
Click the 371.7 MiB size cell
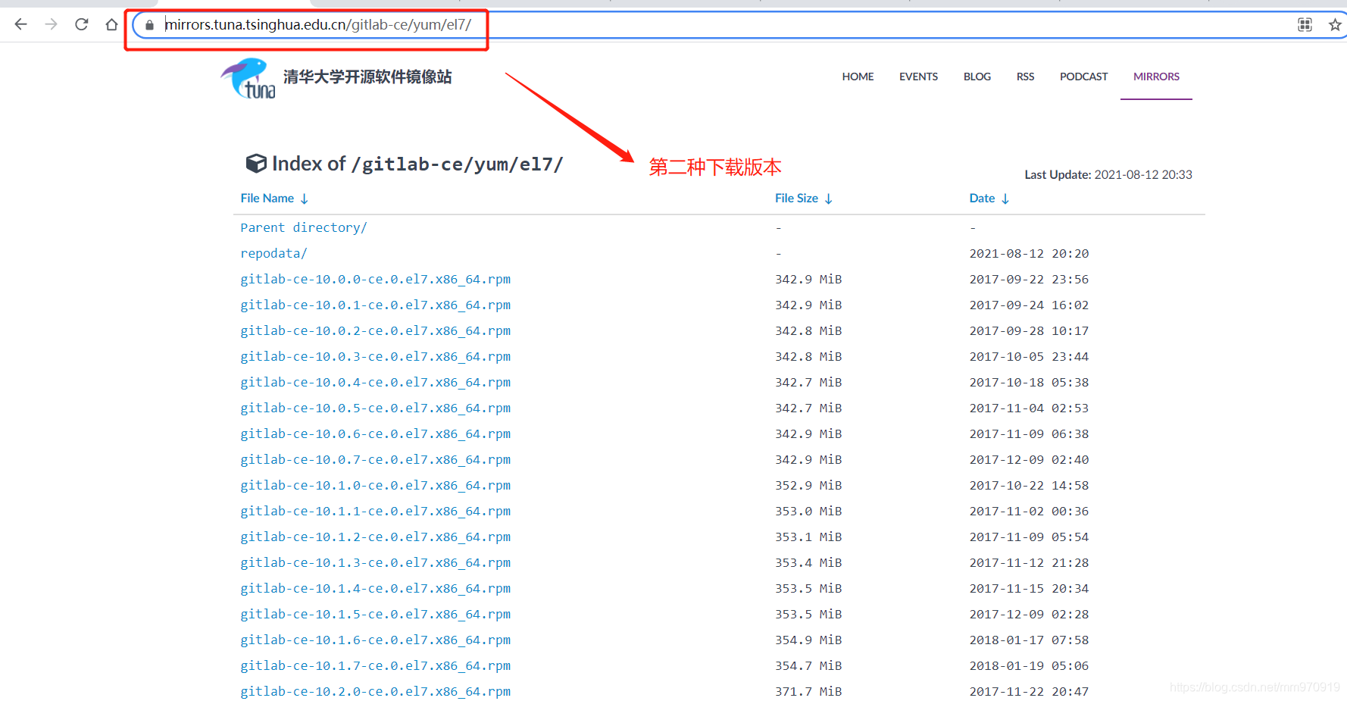click(808, 691)
